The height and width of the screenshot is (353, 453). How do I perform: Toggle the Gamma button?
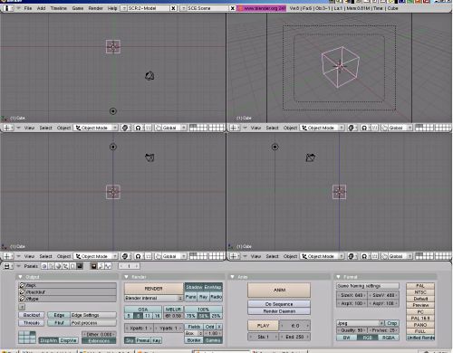click(x=213, y=340)
